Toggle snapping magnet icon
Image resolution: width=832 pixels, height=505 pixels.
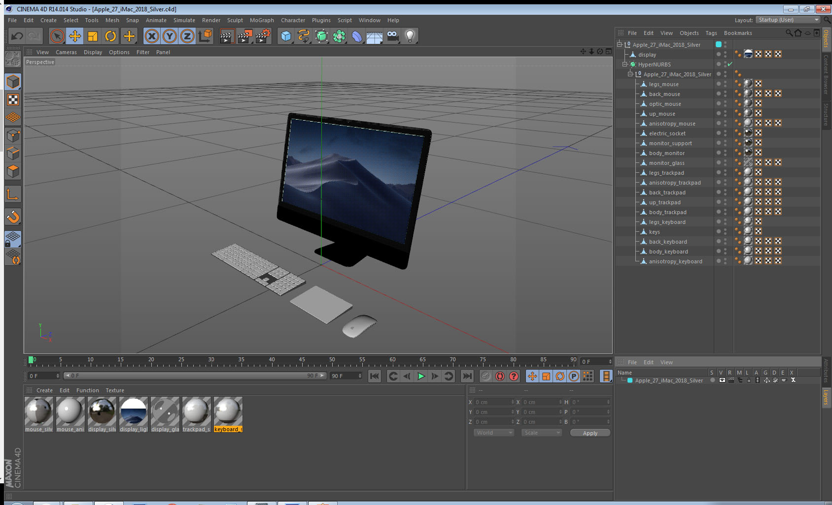tap(13, 217)
